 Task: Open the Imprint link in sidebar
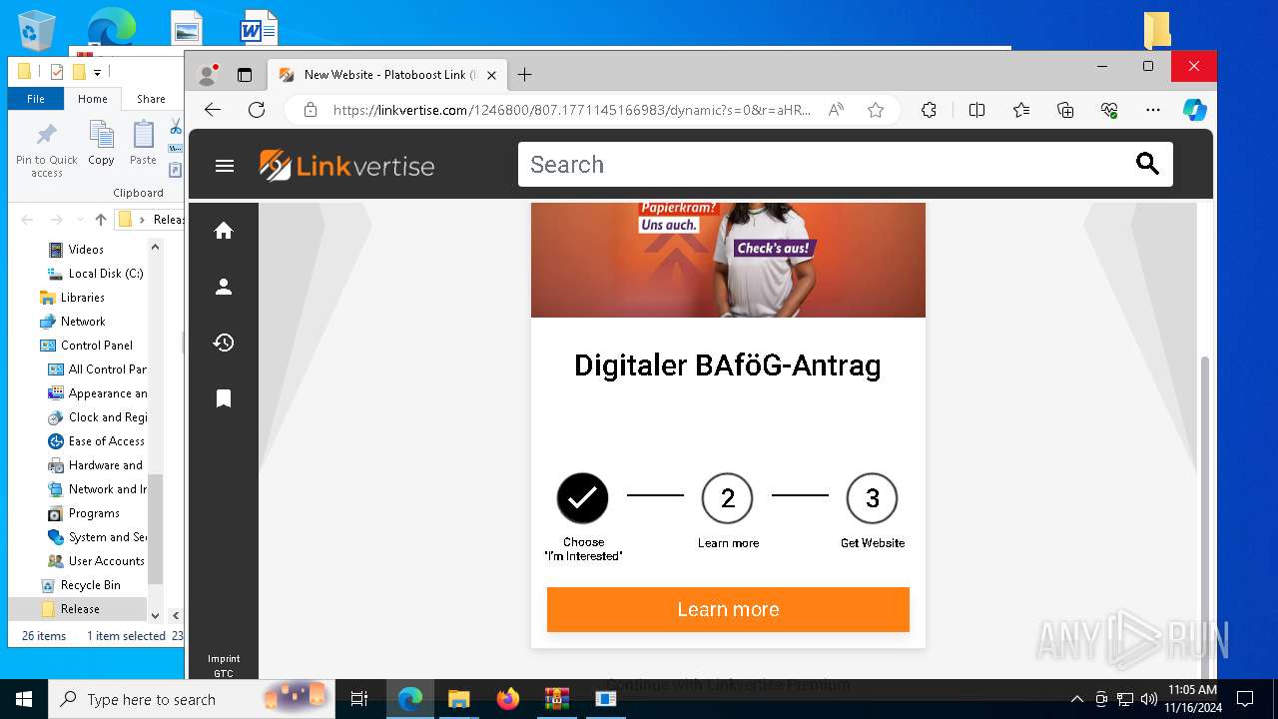[x=224, y=659]
